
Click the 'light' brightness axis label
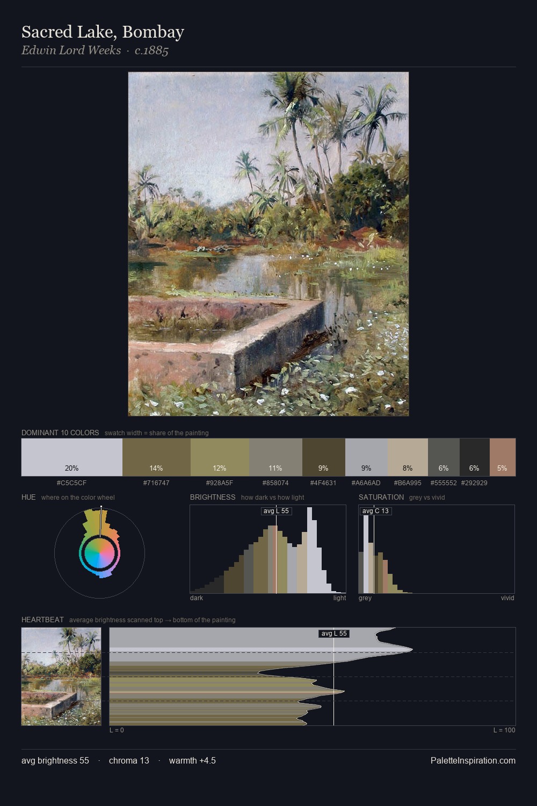coord(340,598)
